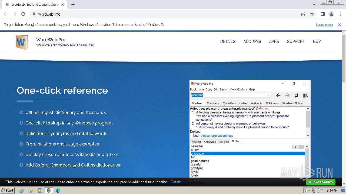346x194 pixels.
Task: Switch to Chrome taskbar icon
Action: [49, 190]
